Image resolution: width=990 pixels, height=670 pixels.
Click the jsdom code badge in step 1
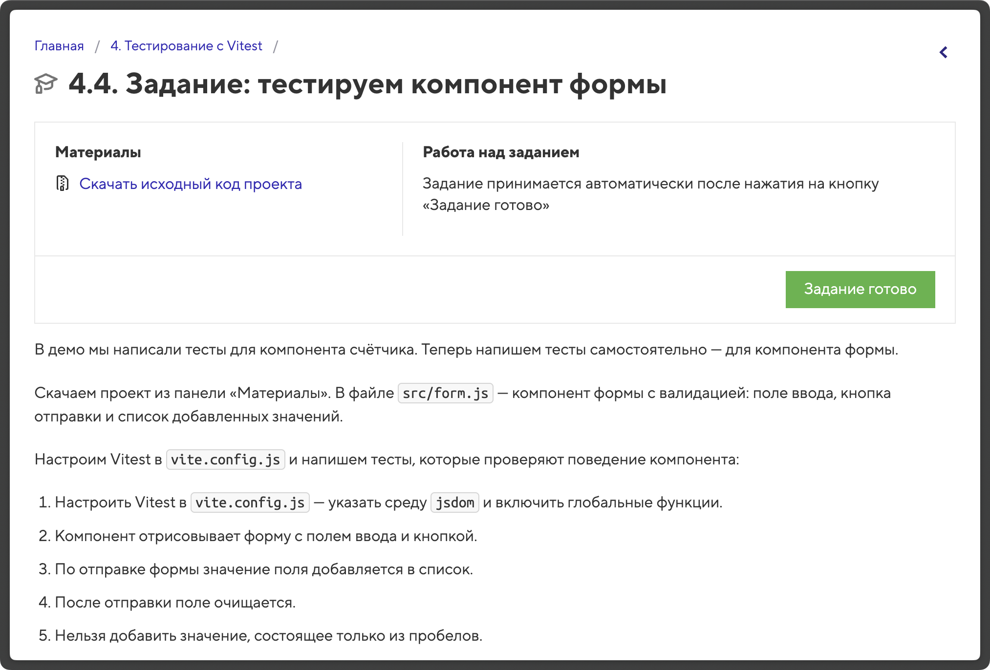tap(454, 502)
